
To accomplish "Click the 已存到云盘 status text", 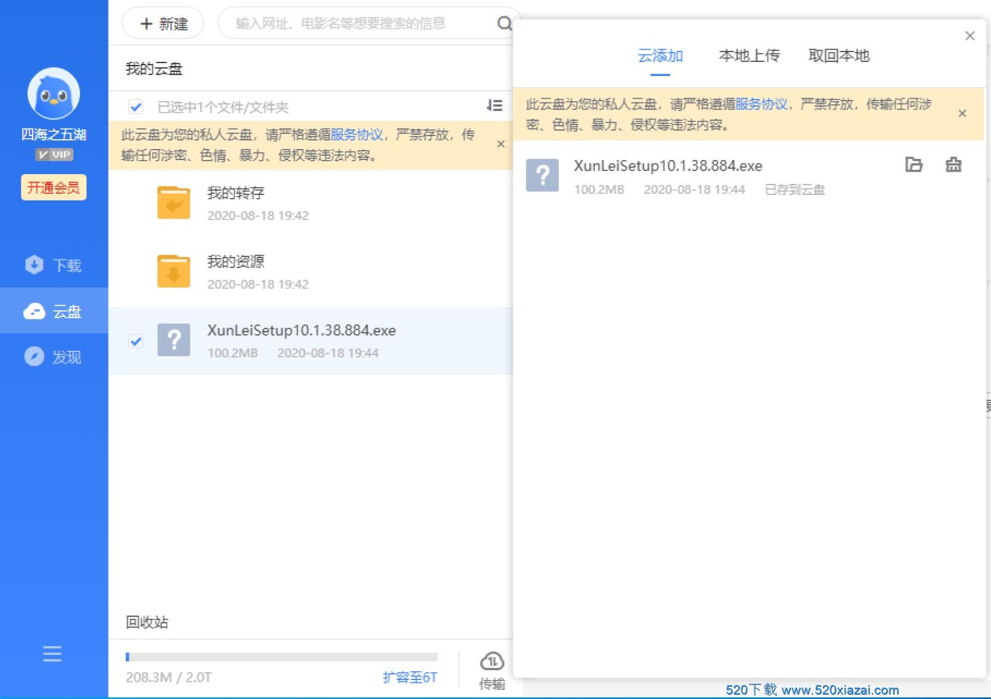I will [795, 190].
